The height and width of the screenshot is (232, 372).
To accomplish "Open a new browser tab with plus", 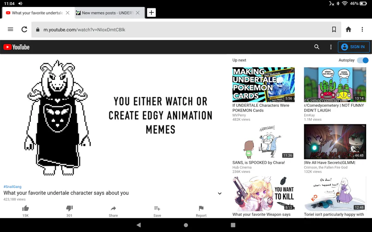I will (151, 12).
